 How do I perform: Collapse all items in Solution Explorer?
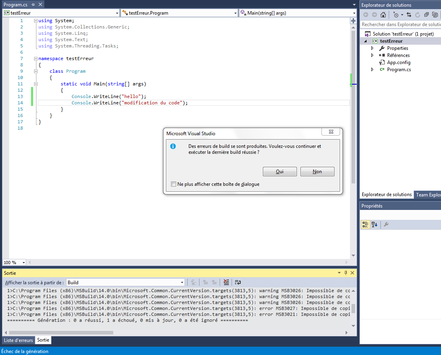coord(426,15)
